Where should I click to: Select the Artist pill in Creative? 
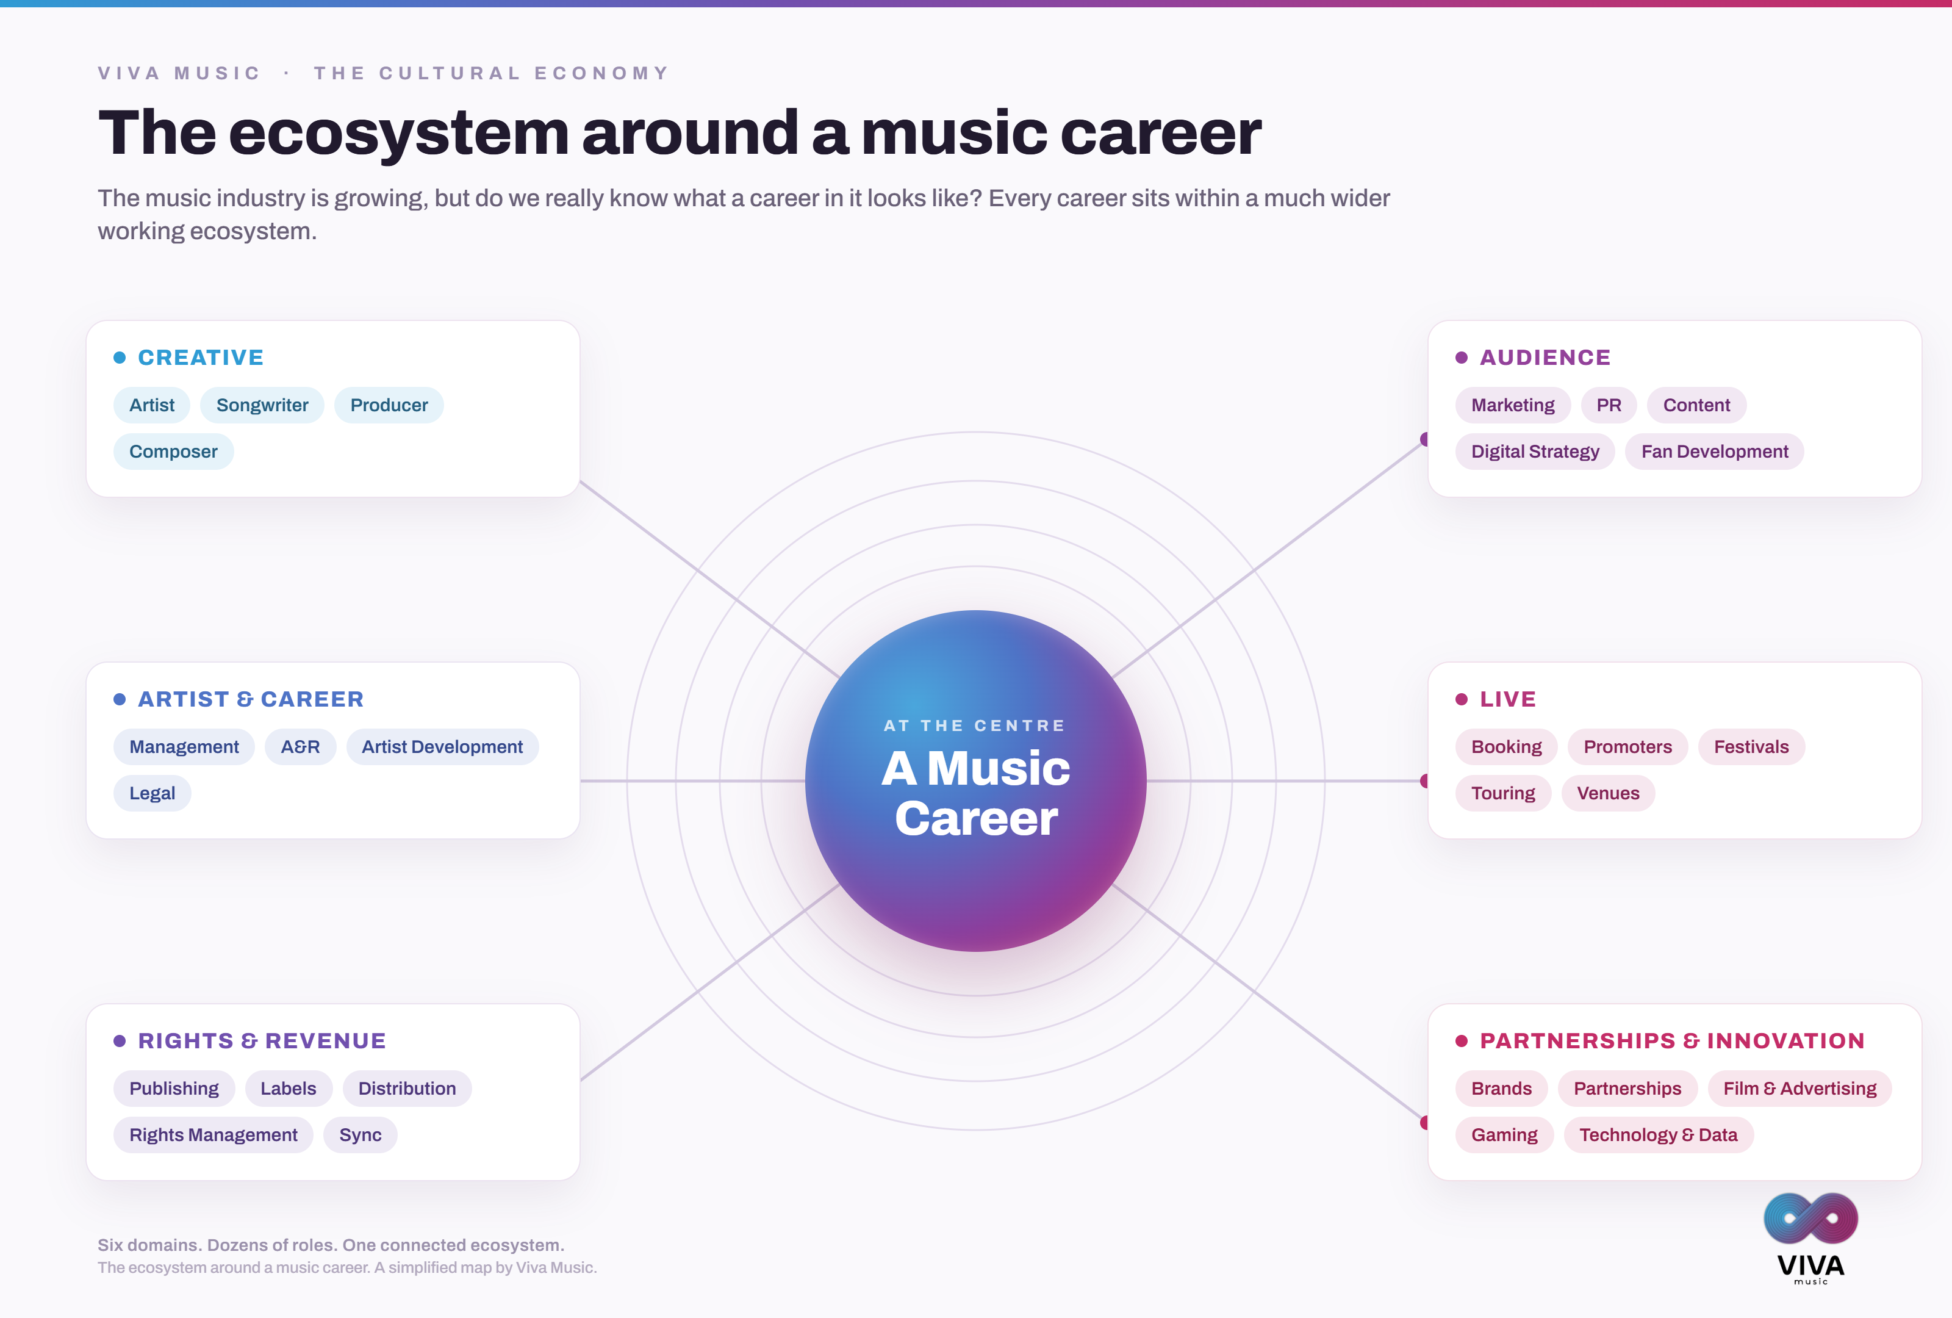point(152,405)
